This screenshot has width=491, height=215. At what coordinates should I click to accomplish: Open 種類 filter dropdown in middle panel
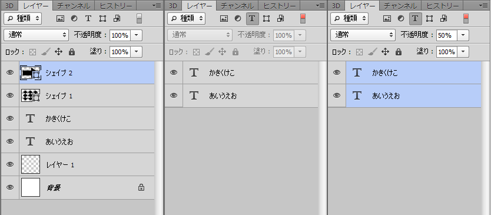[186, 19]
